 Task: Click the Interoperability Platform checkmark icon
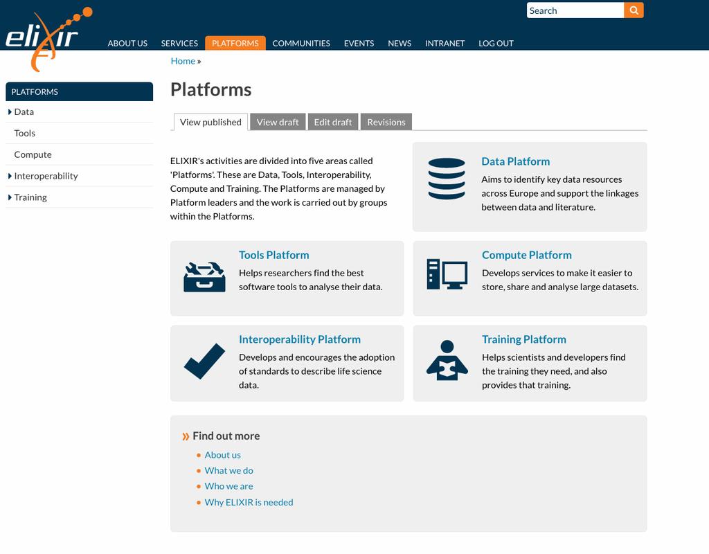point(204,361)
